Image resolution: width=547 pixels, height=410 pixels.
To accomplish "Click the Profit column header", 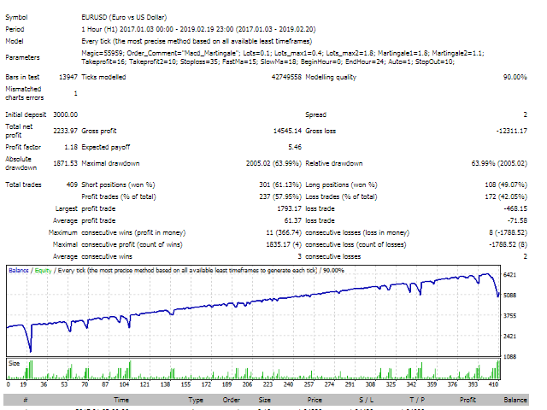I will 467,399.
